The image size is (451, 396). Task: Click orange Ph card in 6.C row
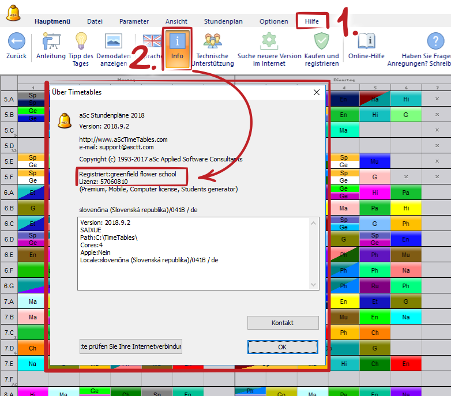click(x=406, y=224)
